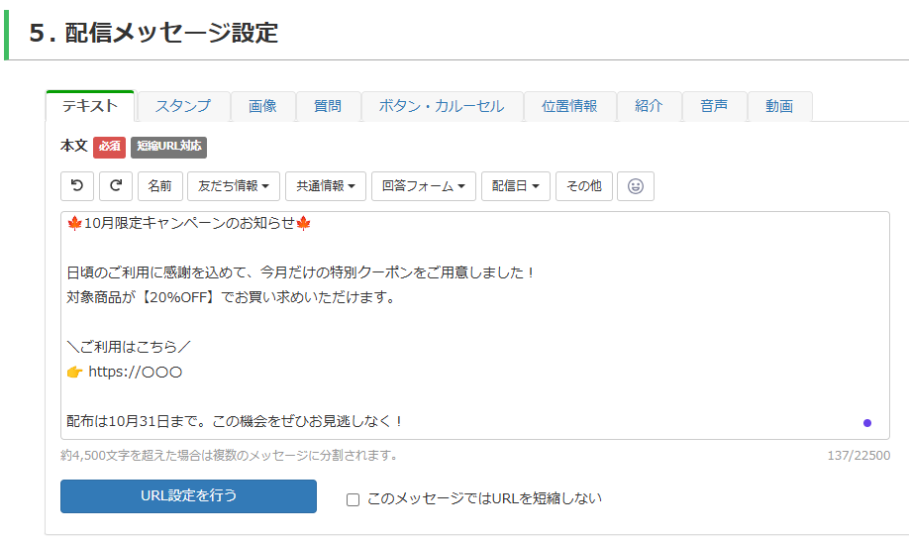Open the 配信日 dropdown
This screenshot has width=909, height=540.
pyautogui.click(x=515, y=186)
